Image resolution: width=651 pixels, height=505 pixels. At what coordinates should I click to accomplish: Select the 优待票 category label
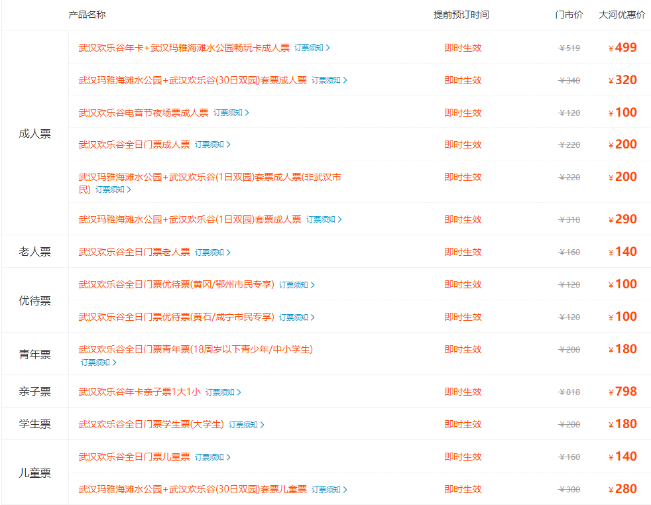point(35,300)
